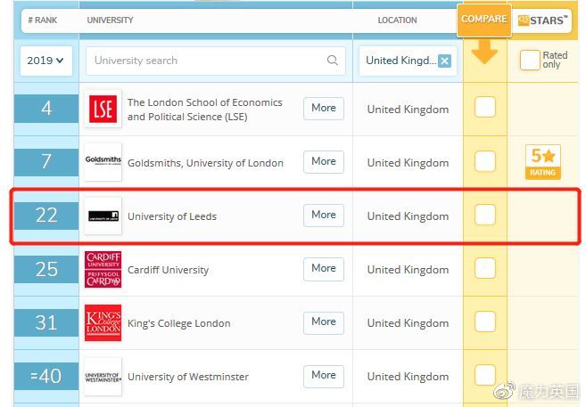Expand More for Goldsmiths, University of London
The width and height of the screenshot is (586, 407).
[324, 161]
